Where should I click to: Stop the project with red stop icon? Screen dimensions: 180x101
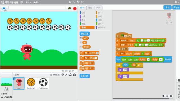75,8
